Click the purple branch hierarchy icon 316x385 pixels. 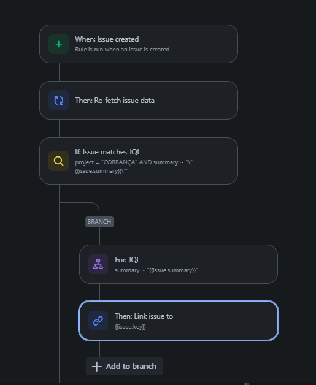pos(98,264)
